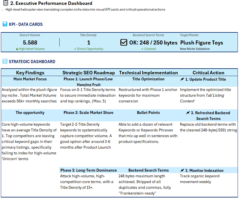239x198 pixels.
Task: Select the Key Findings column header
Action: point(30,73)
